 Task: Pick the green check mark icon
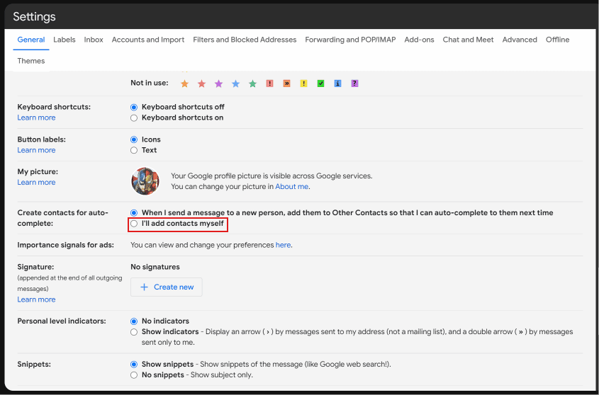click(321, 84)
